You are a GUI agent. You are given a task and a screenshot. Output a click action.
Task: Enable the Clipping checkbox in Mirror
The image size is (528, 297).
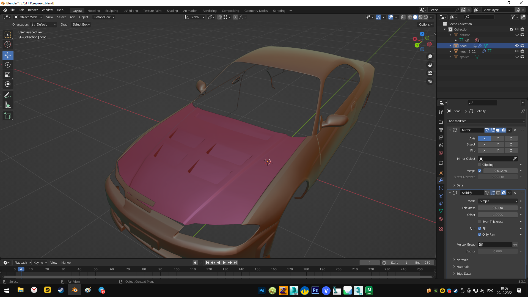click(x=480, y=165)
